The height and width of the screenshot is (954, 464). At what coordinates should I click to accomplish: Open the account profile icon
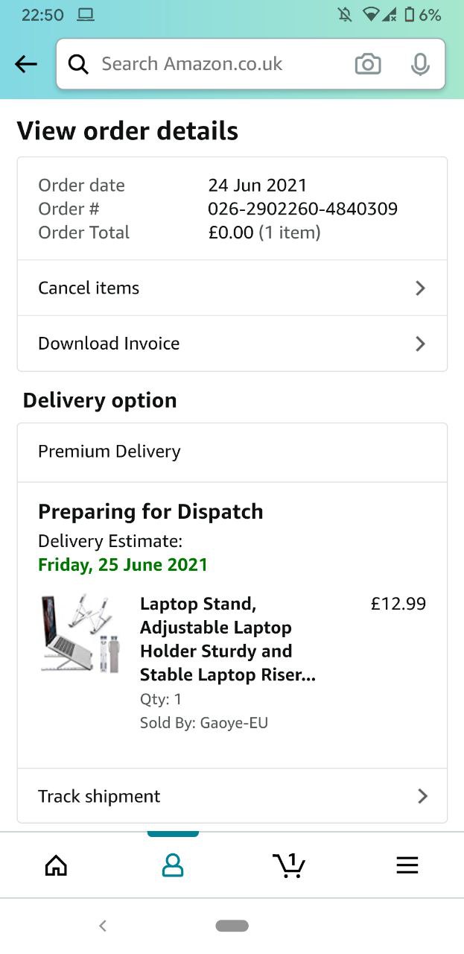pos(173,865)
